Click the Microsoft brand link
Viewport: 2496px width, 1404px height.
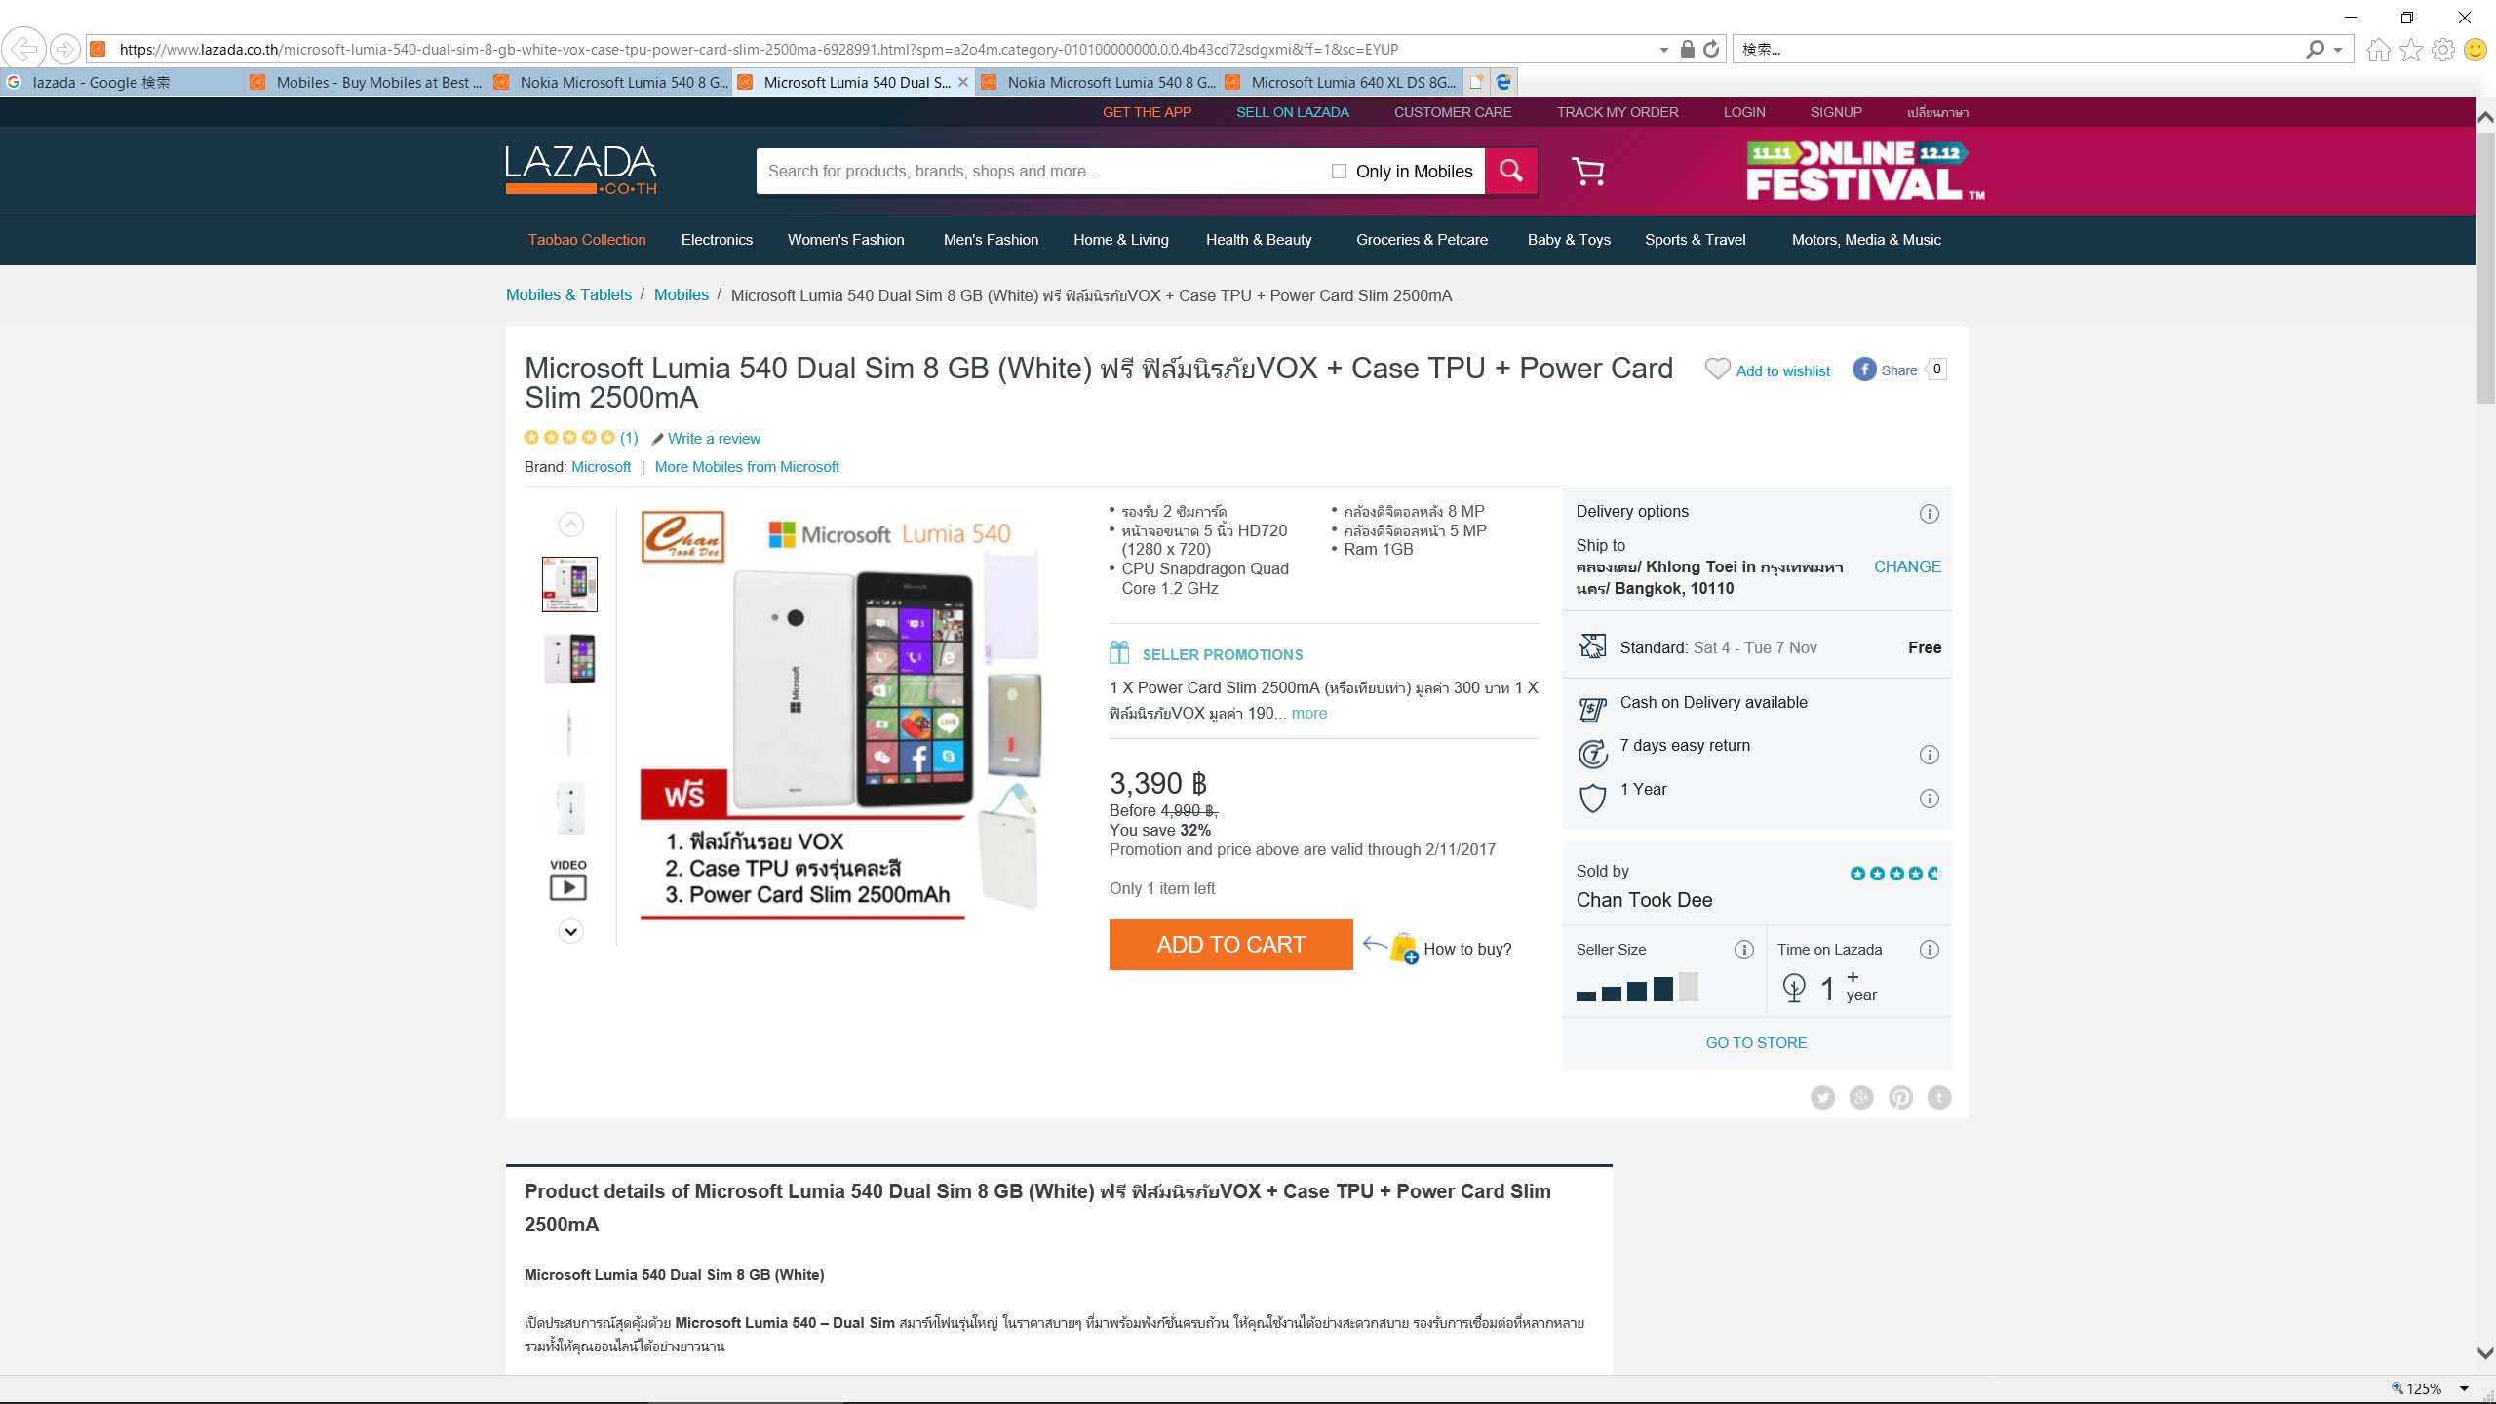click(x=601, y=467)
